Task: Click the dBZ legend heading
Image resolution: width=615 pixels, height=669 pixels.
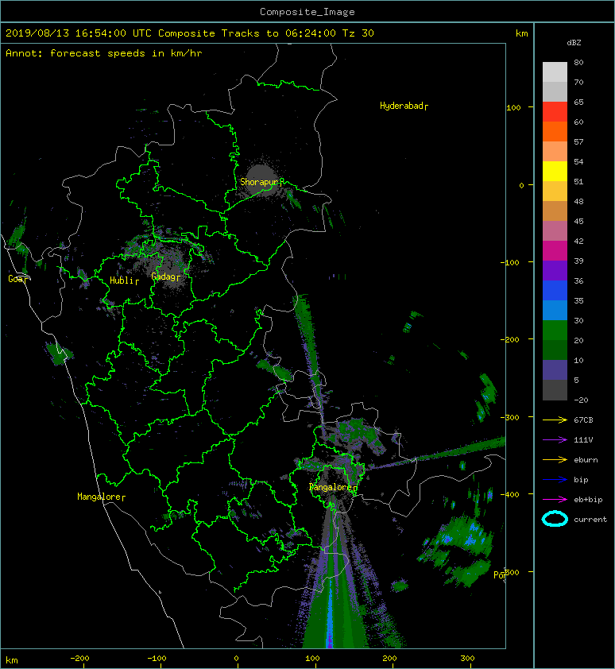Action: pyautogui.click(x=574, y=43)
